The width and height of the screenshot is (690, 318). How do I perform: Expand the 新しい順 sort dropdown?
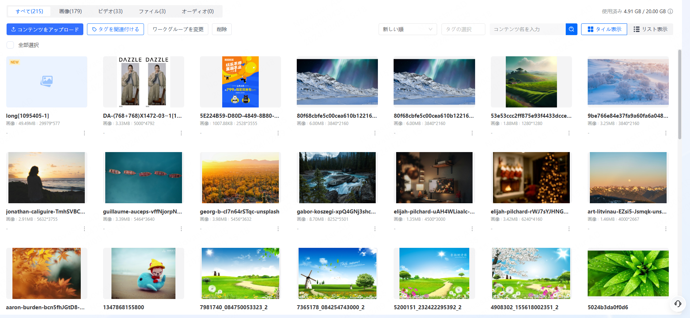tap(407, 29)
